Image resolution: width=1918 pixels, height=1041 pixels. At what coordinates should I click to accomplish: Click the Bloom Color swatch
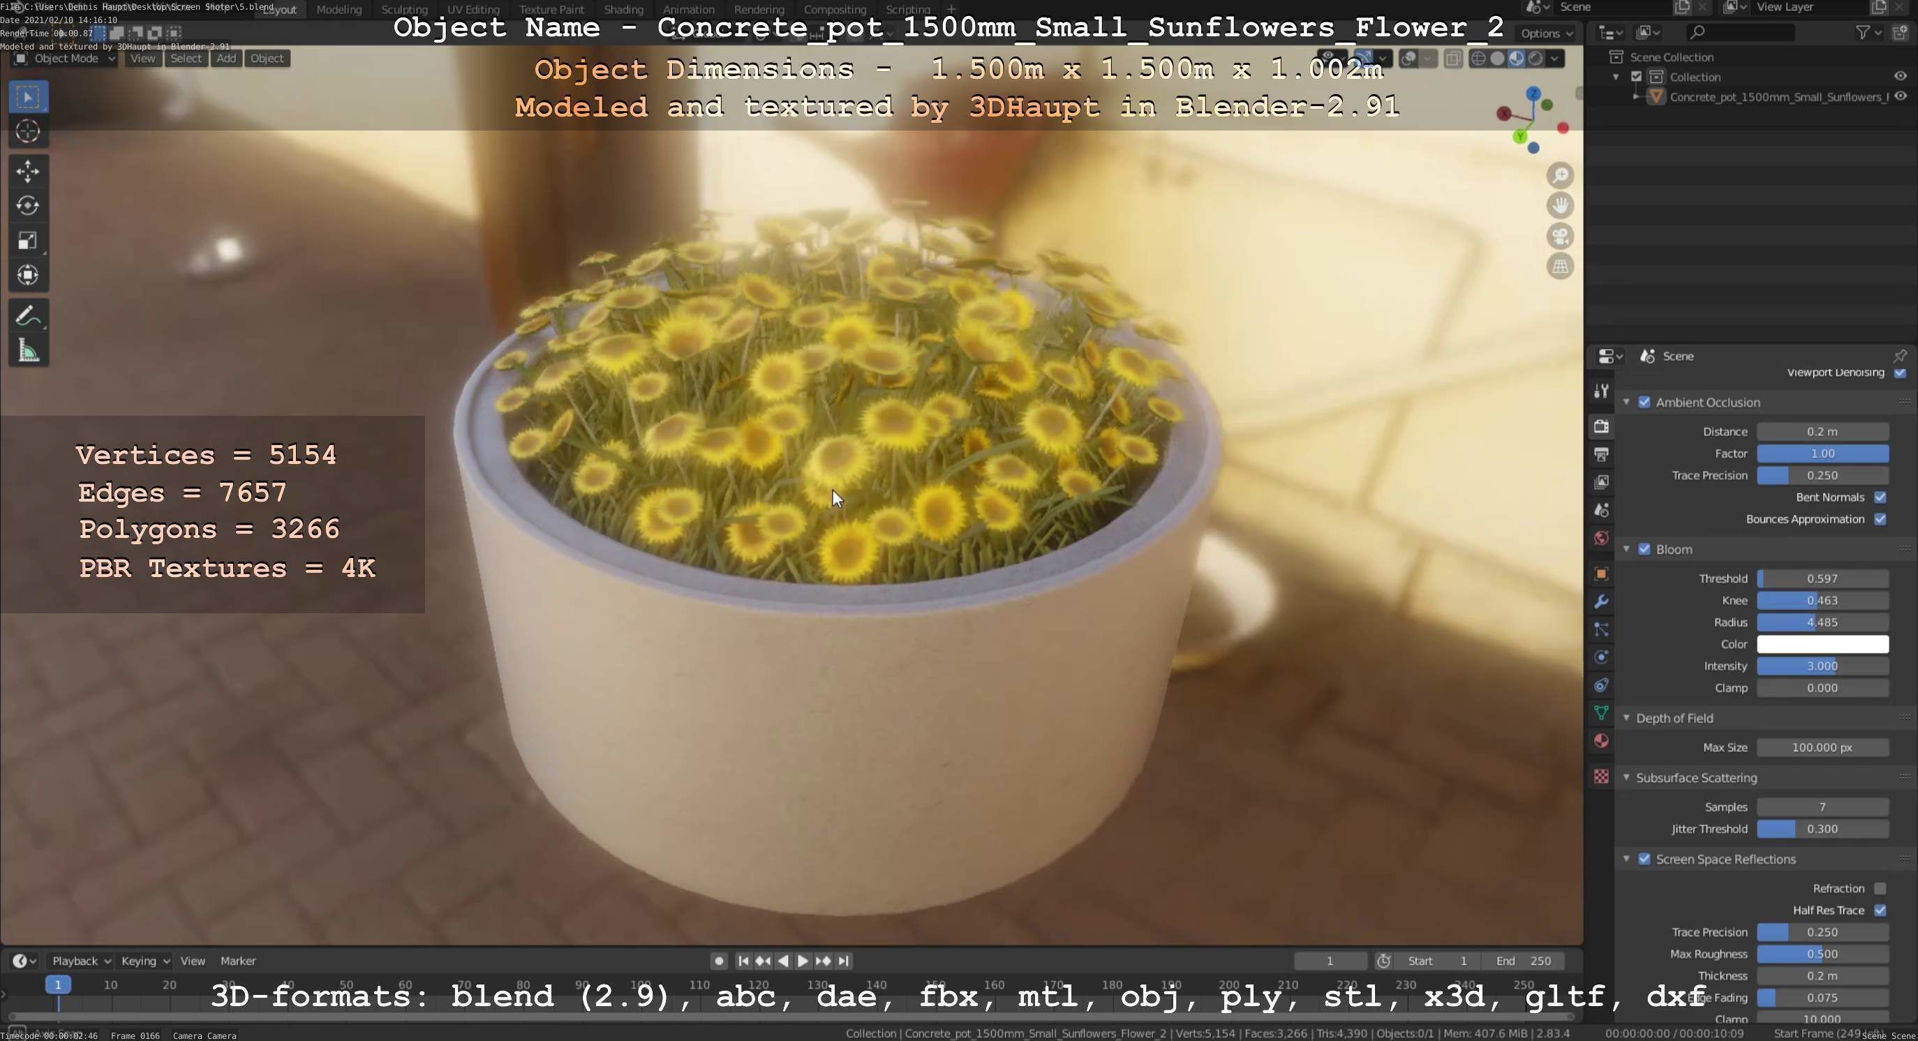1822,644
